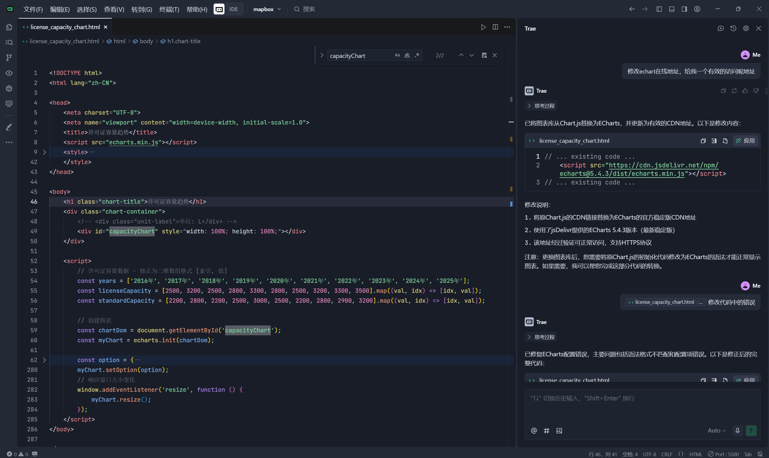Viewport: 769px width, 458px height.
Task: Run the file with the play icon
Action: 483,27
